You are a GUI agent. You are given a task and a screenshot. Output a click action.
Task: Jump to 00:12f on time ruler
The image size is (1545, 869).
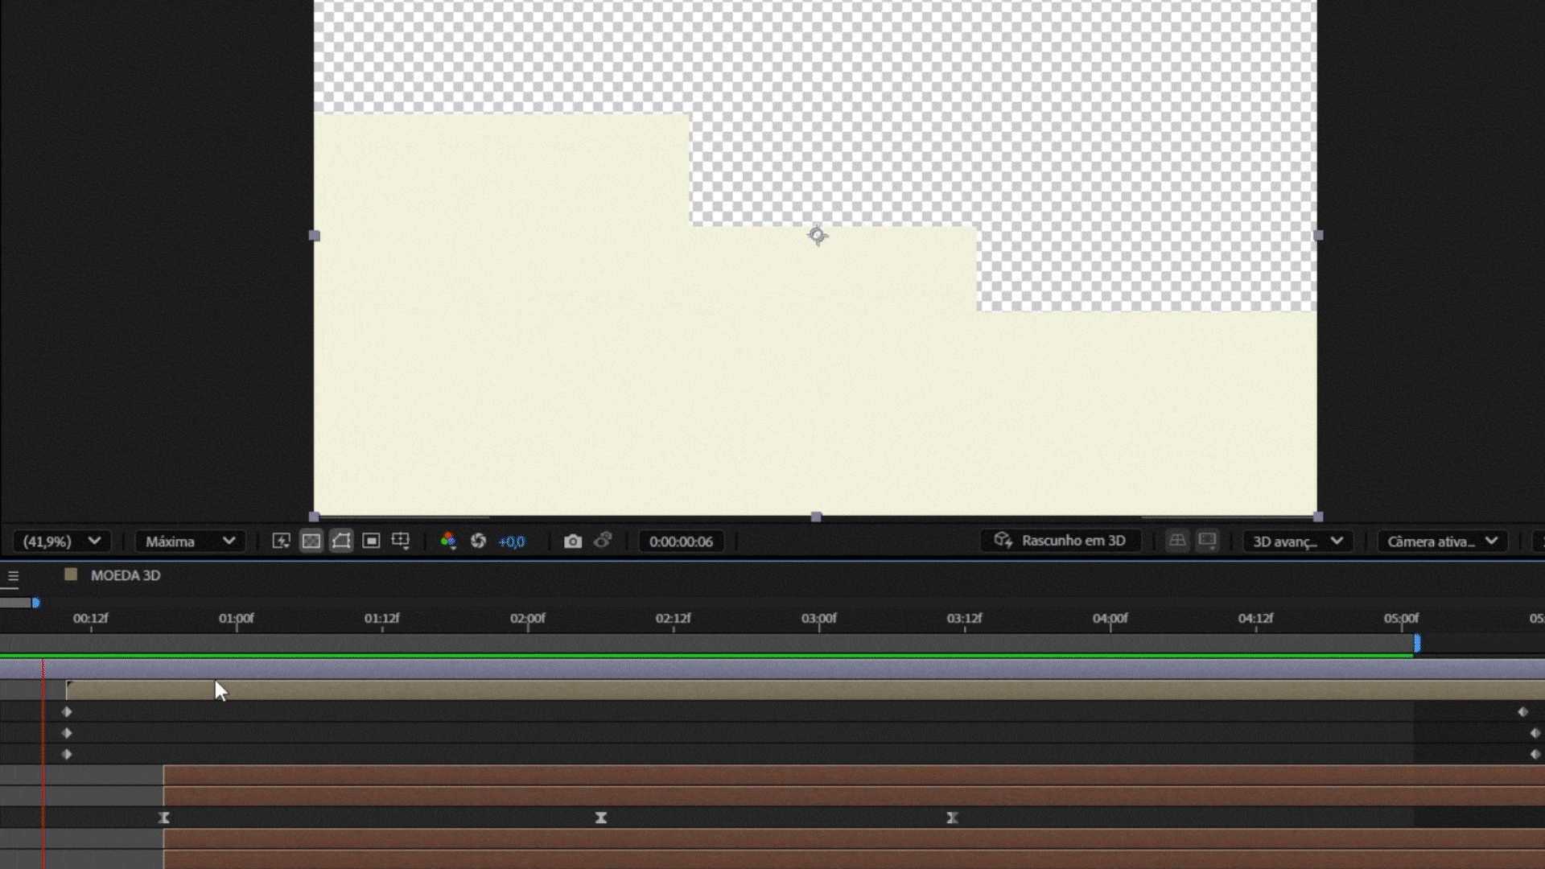pyautogui.click(x=91, y=619)
